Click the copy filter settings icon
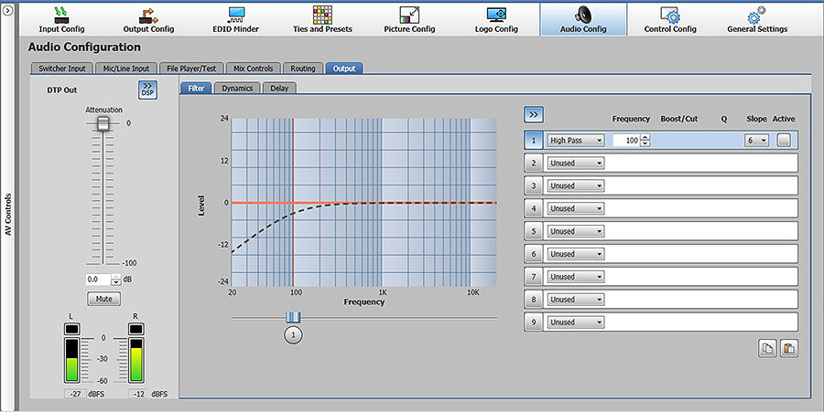The width and height of the screenshot is (824, 412). 768,348
